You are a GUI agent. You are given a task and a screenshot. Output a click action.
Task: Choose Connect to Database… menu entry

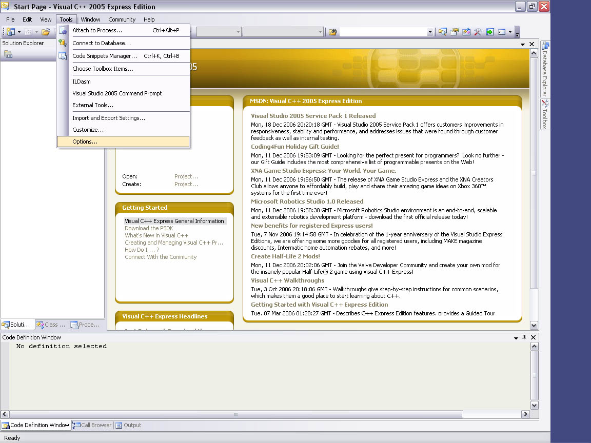(x=123, y=43)
